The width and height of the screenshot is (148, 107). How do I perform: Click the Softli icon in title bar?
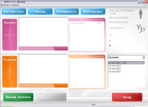coord(1,2)
